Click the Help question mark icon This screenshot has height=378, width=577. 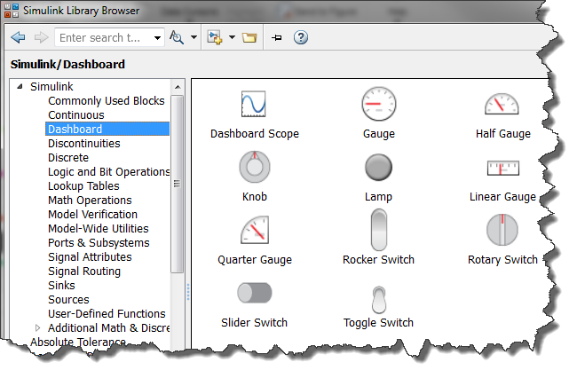point(301,37)
